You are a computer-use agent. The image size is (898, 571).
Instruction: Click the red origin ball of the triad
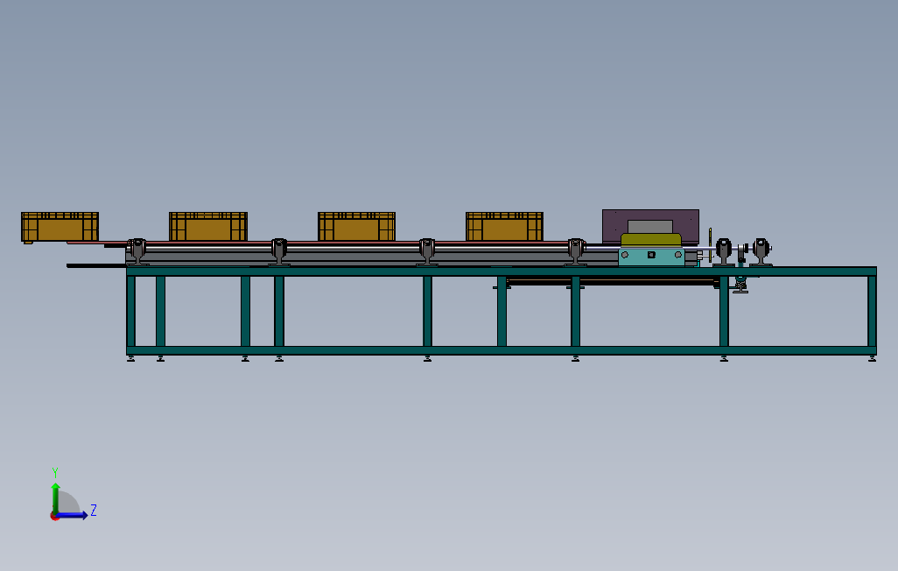[54, 517]
